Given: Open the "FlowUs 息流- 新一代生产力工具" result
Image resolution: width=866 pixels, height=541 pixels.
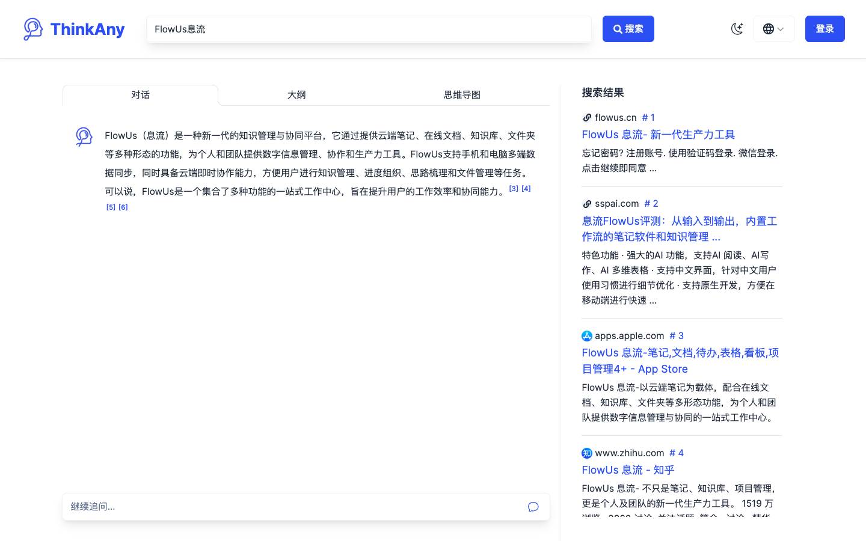Looking at the screenshot, I should tap(659, 134).
